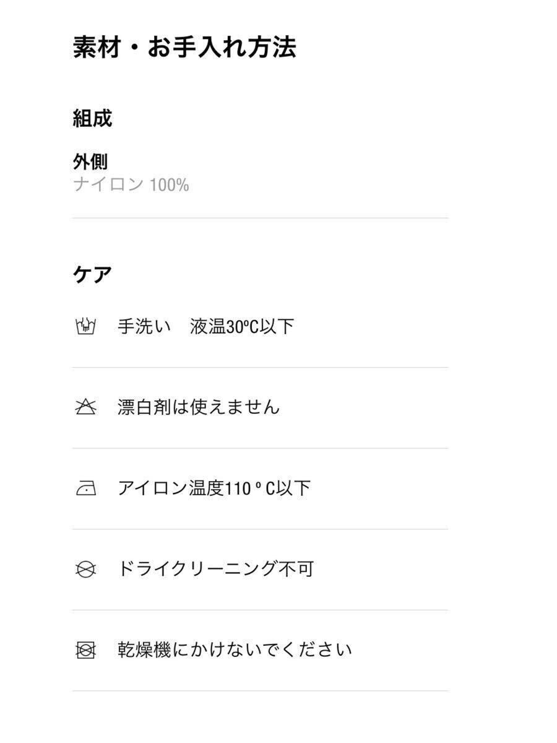557x743 pixels.
Task: Select the iron temperature icon
Action: [x=85, y=489]
